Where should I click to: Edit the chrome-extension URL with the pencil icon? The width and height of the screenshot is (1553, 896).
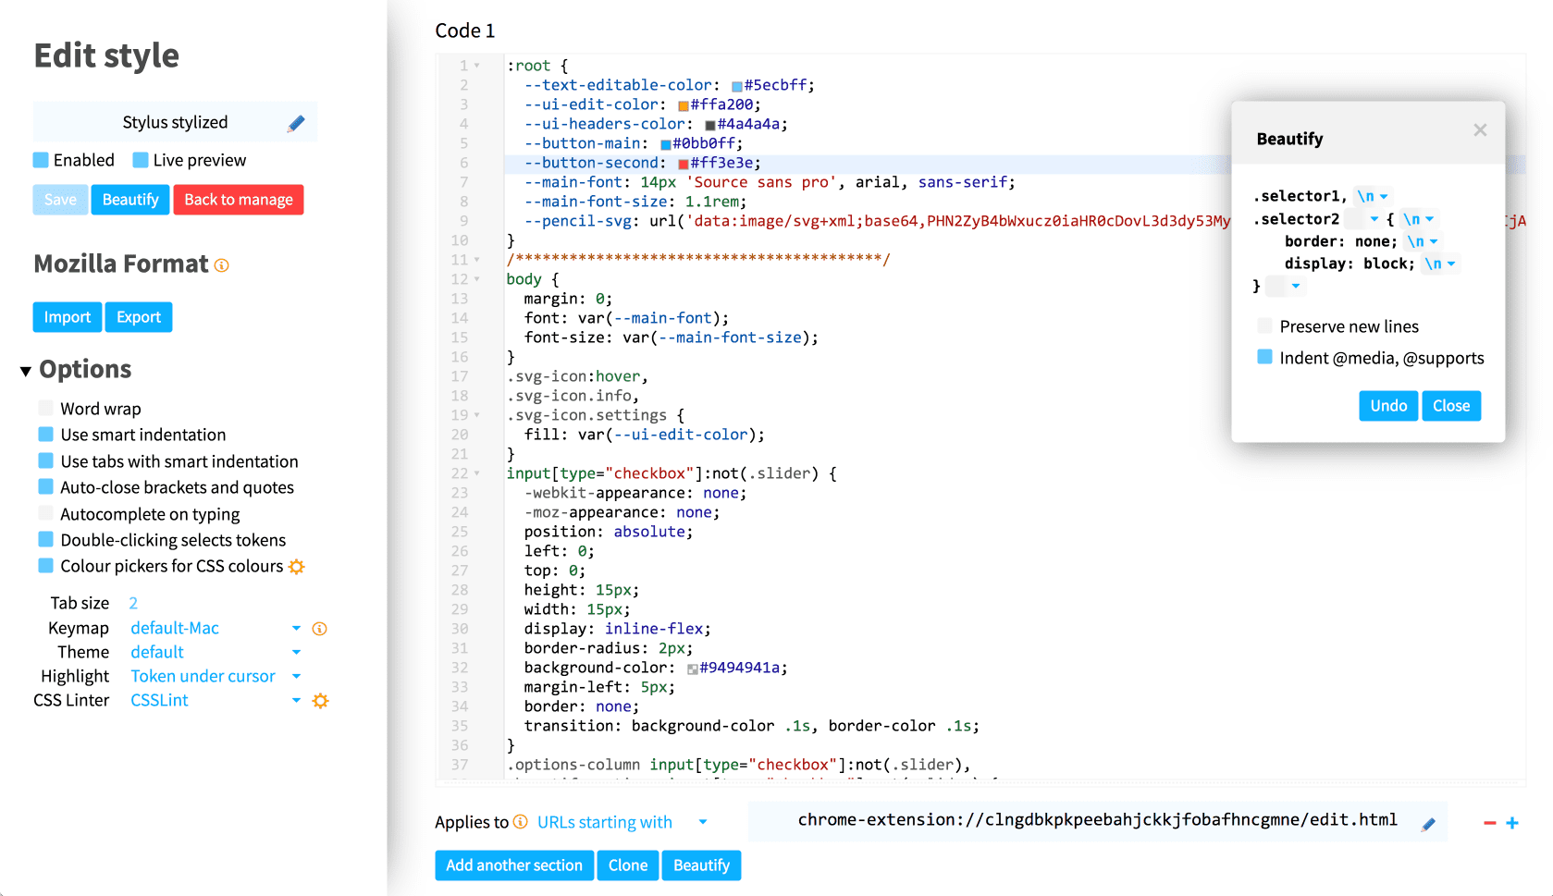[x=1429, y=822]
